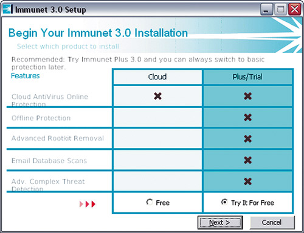Click the Immunet logo in title bar
The height and width of the screenshot is (233, 304).
(x=8, y=9)
